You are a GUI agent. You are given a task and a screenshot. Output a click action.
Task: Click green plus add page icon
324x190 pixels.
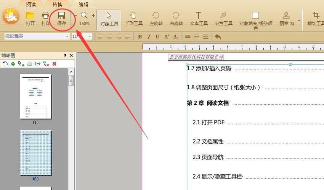(x=13, y=64)
